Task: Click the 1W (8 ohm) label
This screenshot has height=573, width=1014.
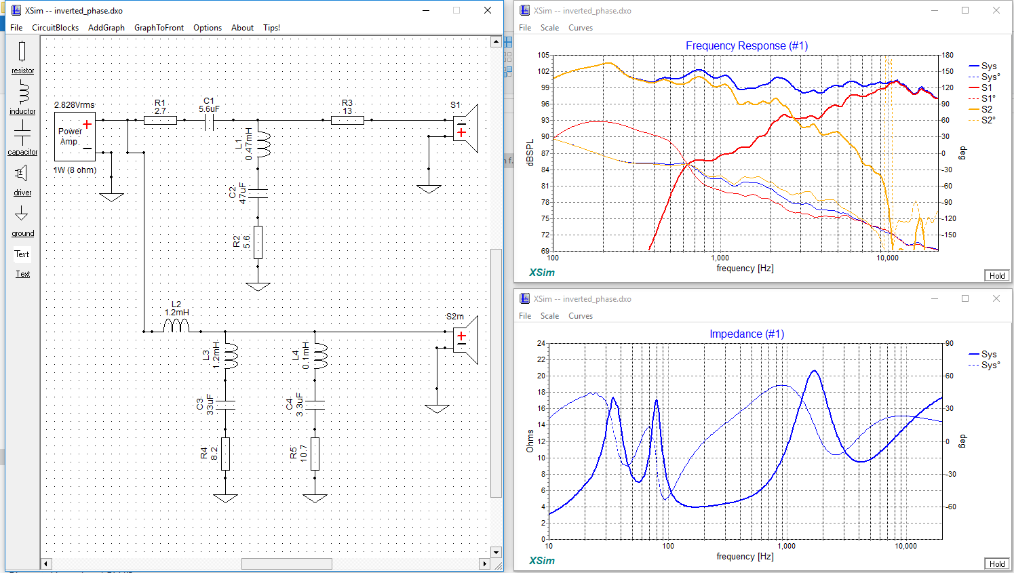Action: click(x=75, y=170)
